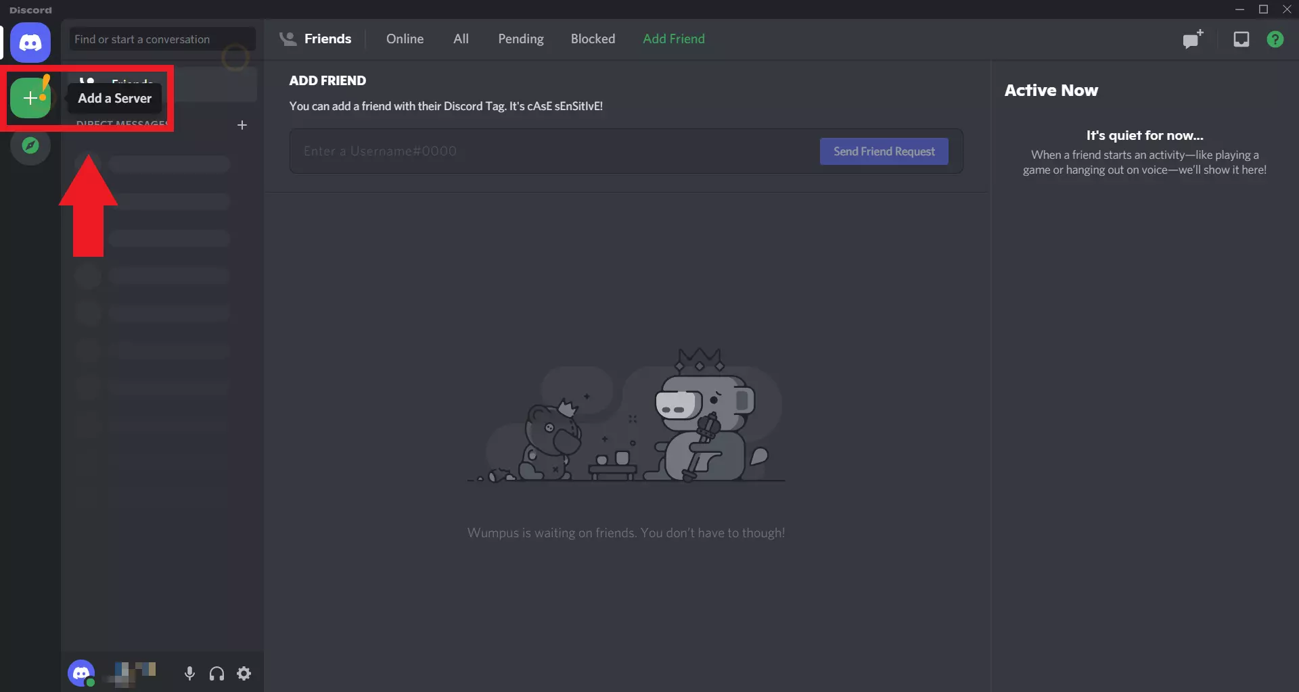Image resolution: width=1299 pixels, height=692 pixels.
Task: Open the Inbox icon
Action: (1241, 39)
